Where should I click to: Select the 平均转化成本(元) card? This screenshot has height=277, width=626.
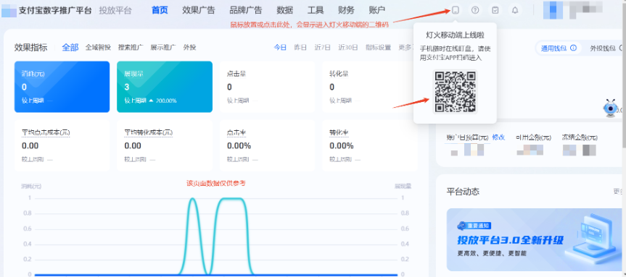165,145
